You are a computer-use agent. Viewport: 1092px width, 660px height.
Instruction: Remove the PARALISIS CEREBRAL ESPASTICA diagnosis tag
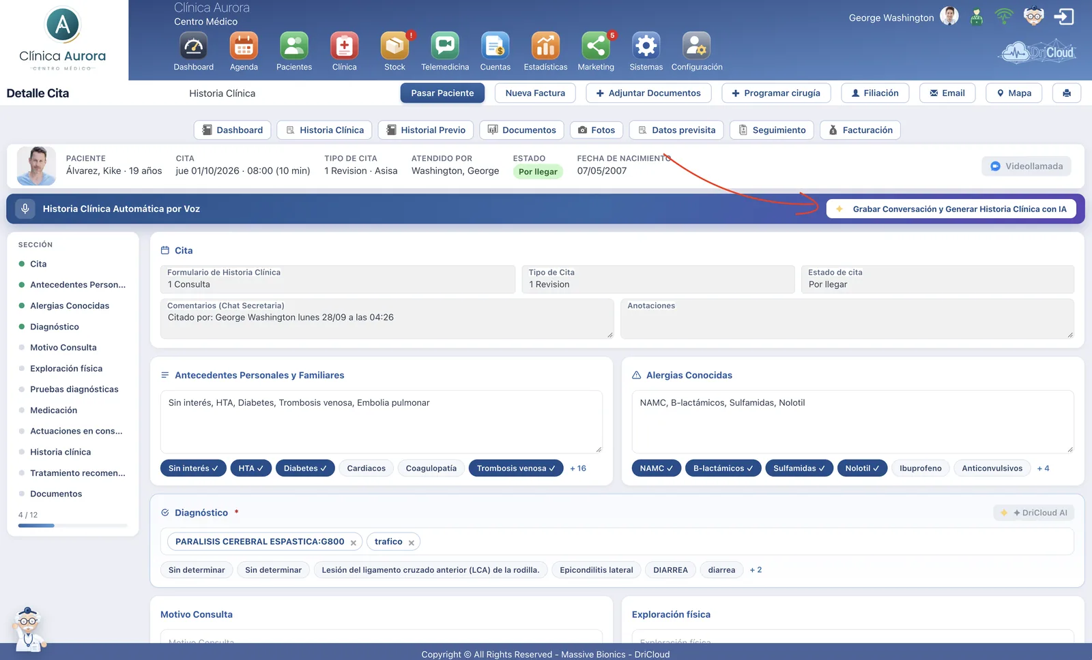pos(354,543)
